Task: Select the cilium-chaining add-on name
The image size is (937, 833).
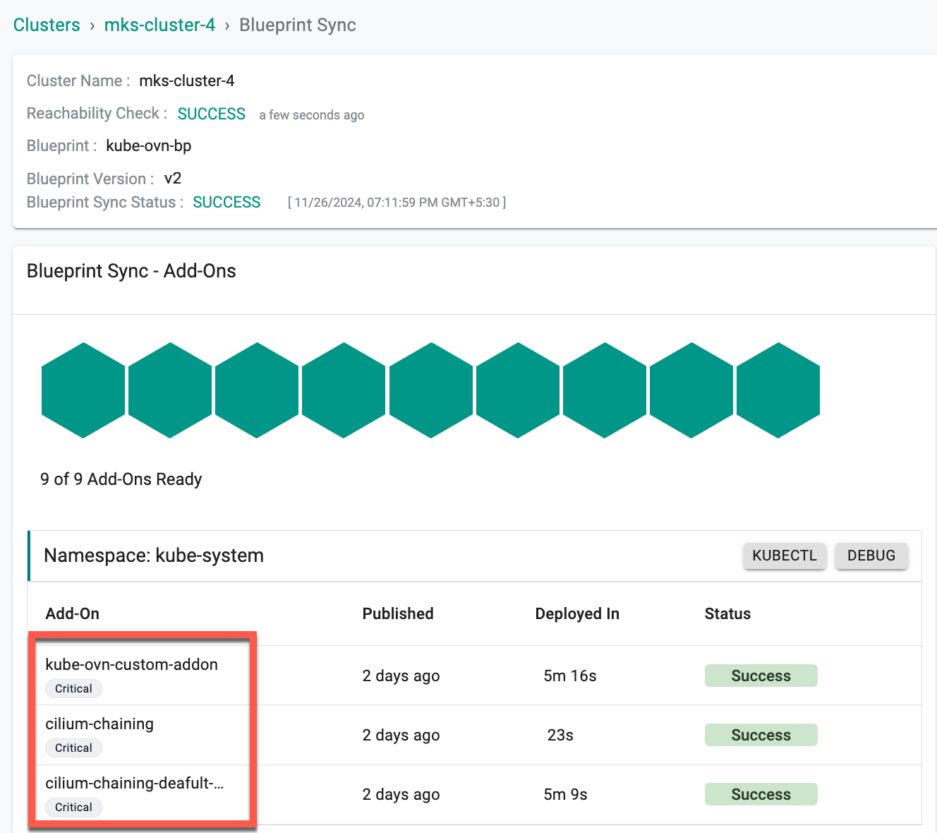Action: 99,724
